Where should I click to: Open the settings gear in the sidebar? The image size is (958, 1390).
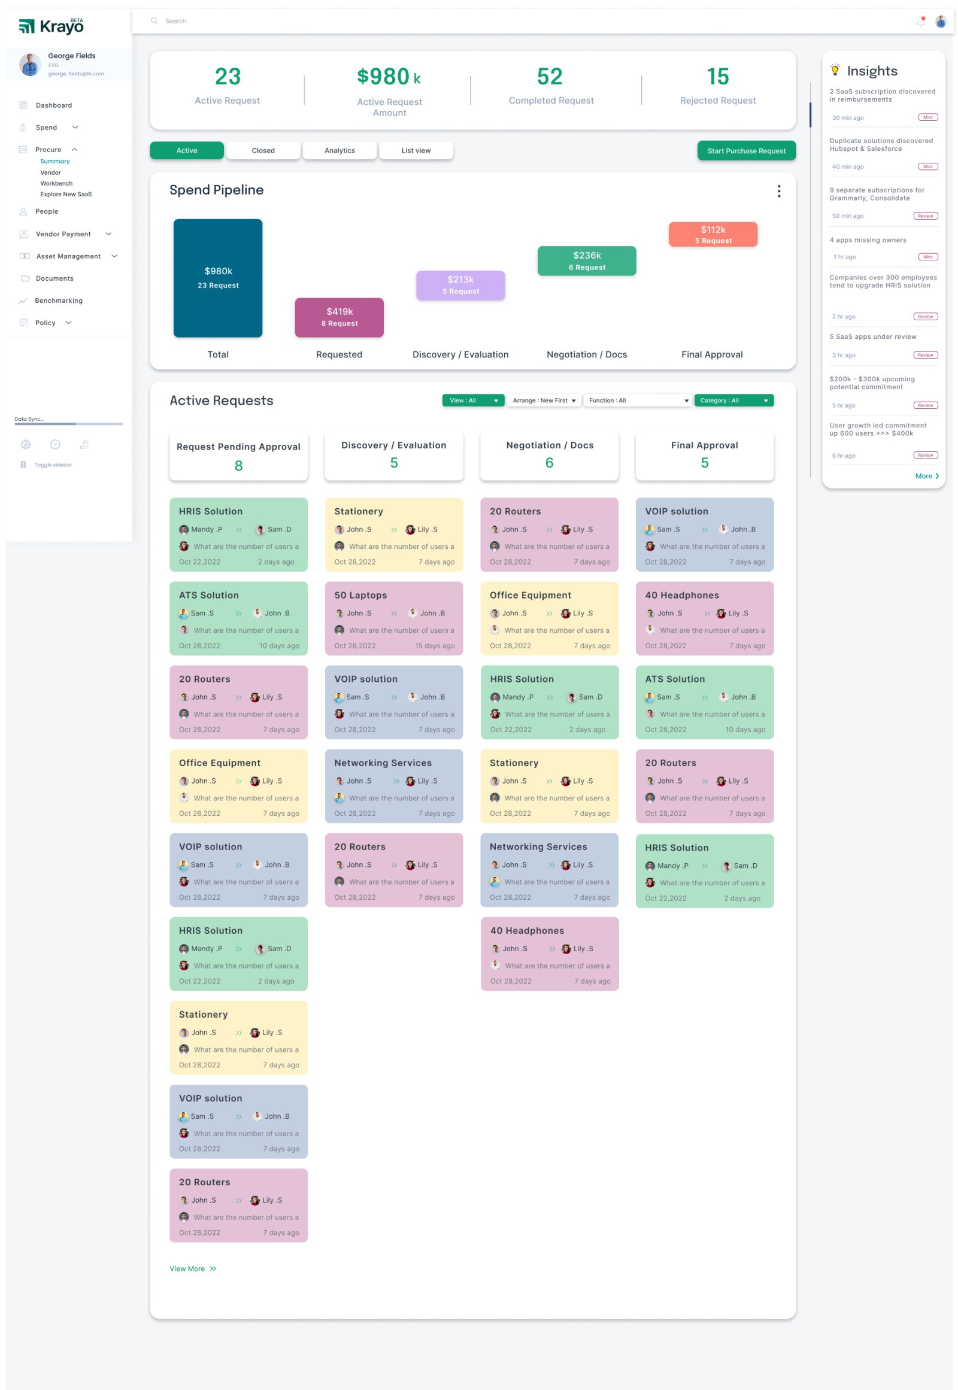26,445
